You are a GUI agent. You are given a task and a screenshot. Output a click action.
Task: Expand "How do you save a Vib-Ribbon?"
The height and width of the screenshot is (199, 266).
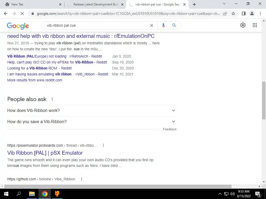point(92,122)
